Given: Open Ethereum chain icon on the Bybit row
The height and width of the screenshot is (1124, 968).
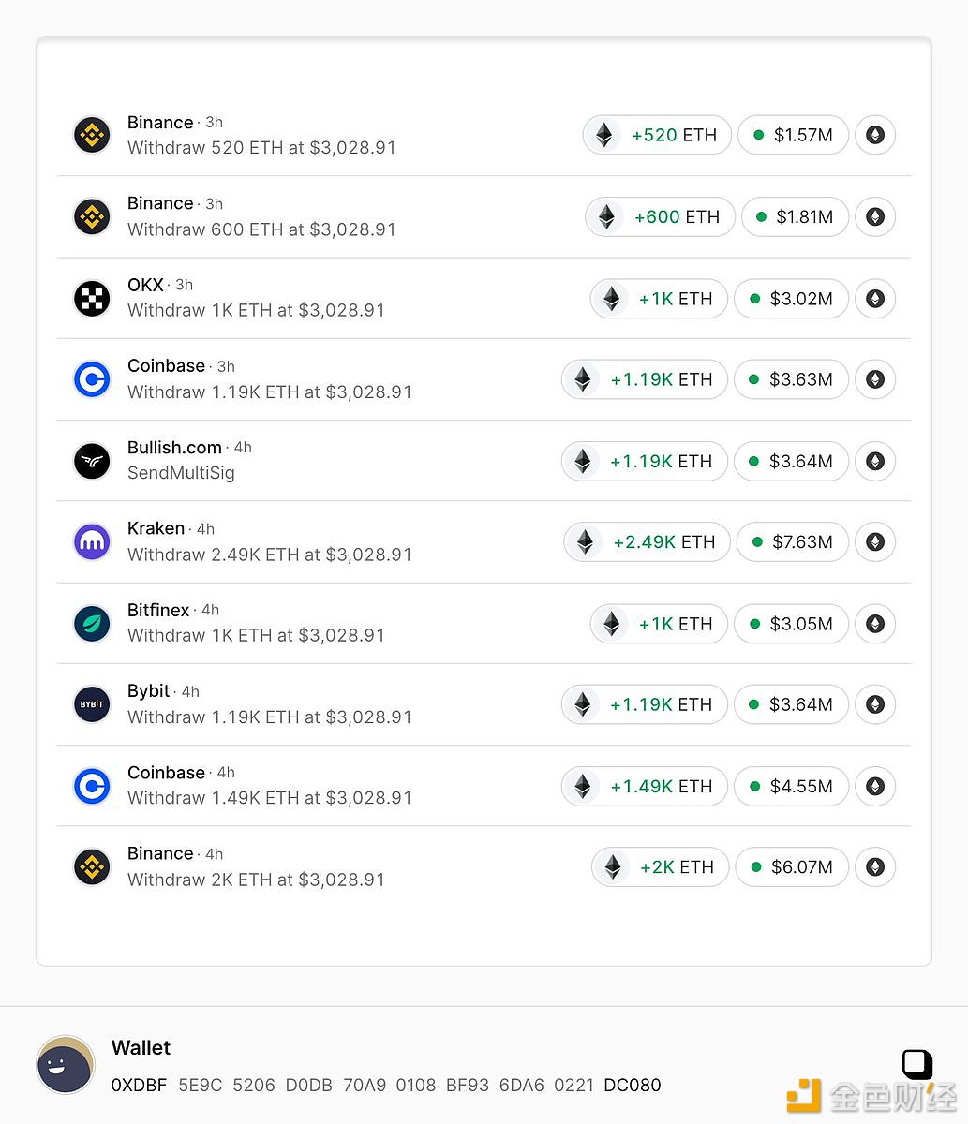Looking at the screenshot, I should (x=875, y=704).
